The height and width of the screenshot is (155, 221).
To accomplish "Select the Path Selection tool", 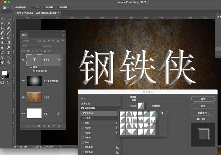I will click(2, 57).
